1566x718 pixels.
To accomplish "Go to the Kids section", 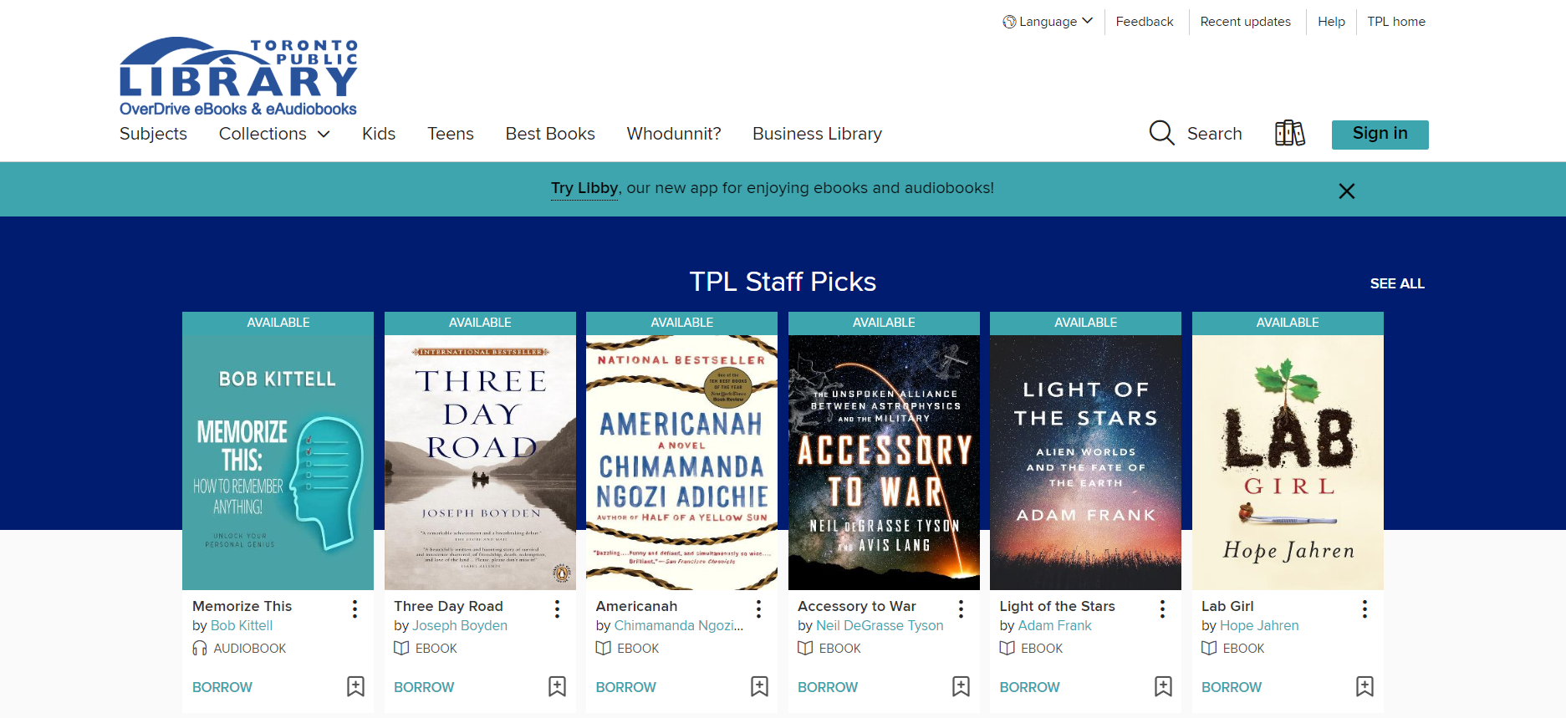I will (379, 134).
